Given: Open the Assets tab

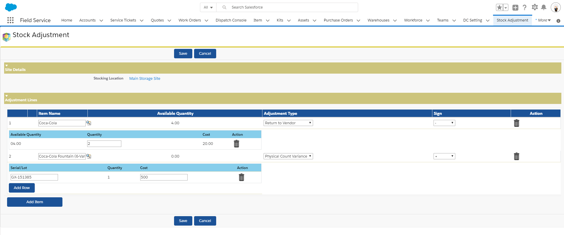Looking at the screenshot, I should tap(303, 20).
